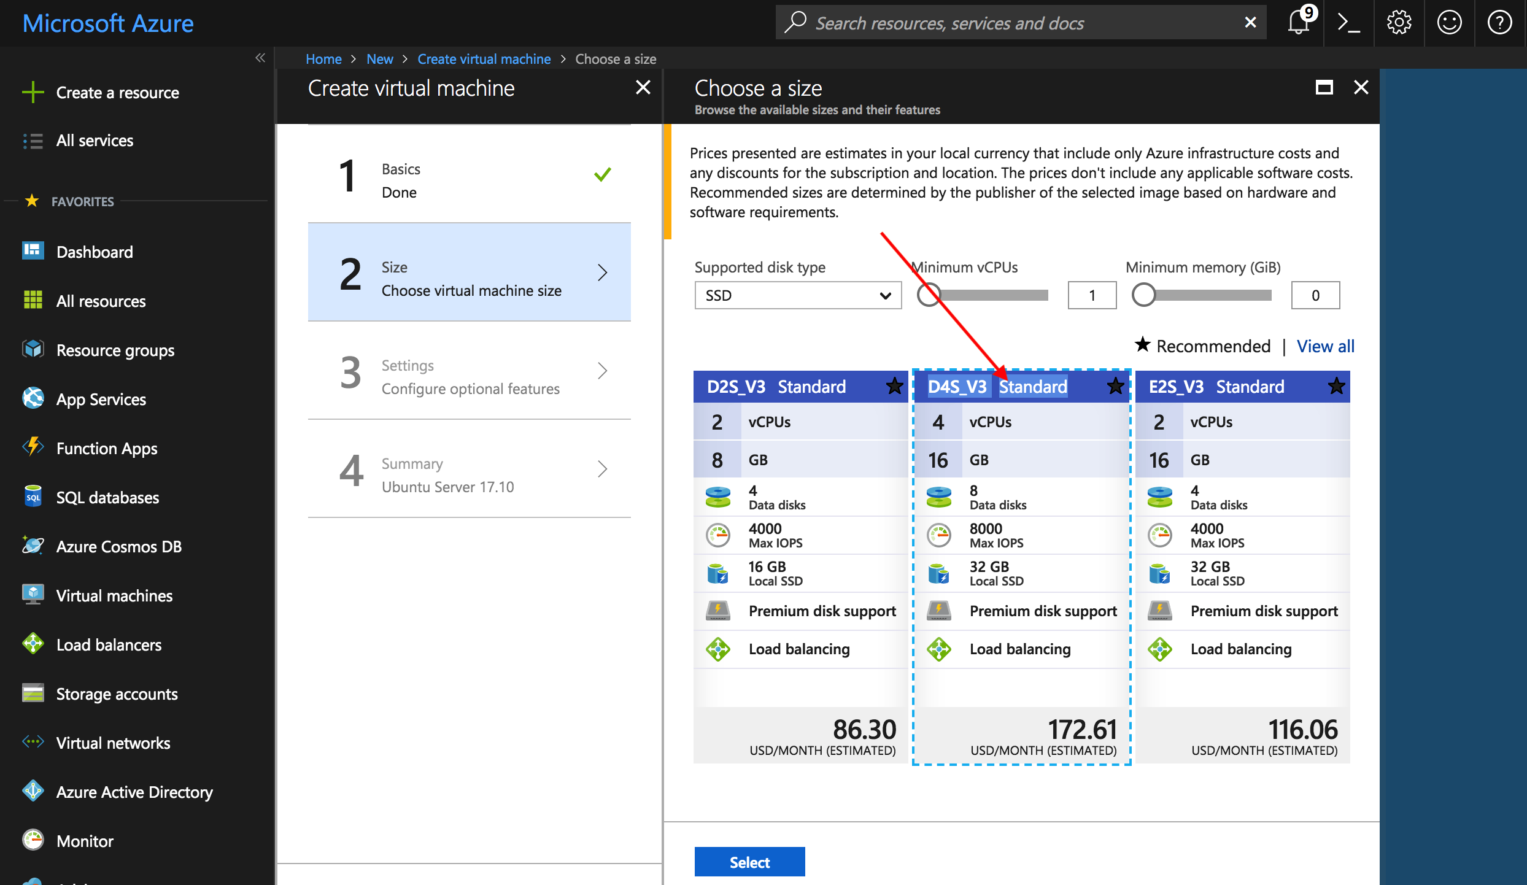The height and width of the screenshot is (885, 1527).
Task: Open the Supported disk type dropdown
Action: [x=798, y=296]
